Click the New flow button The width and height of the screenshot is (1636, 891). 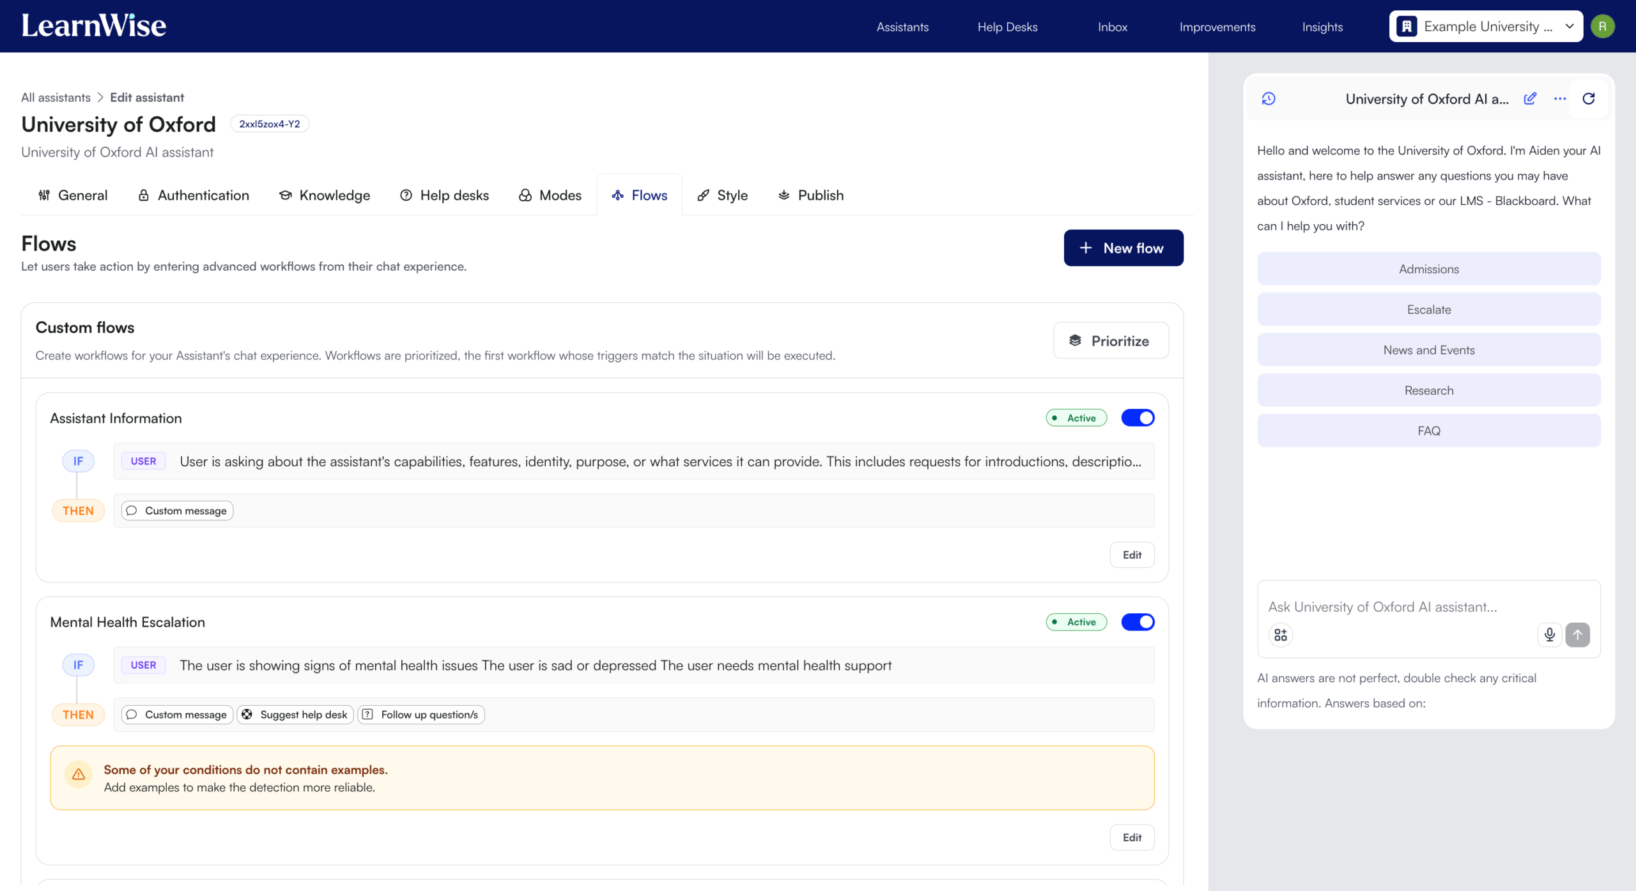tap(1123, 248)
